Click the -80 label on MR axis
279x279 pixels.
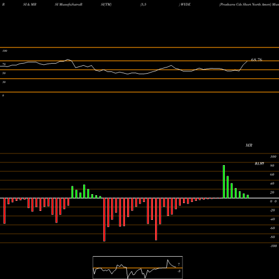tap(272, 237)
